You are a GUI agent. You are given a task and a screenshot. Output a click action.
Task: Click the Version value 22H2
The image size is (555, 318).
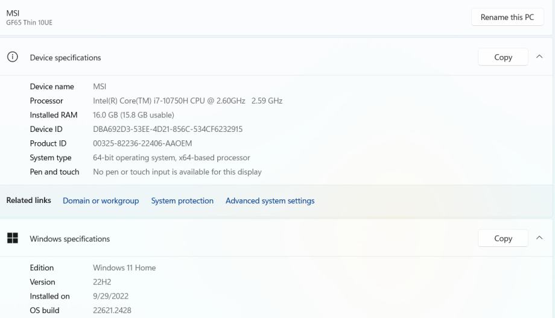pos(102,282)
